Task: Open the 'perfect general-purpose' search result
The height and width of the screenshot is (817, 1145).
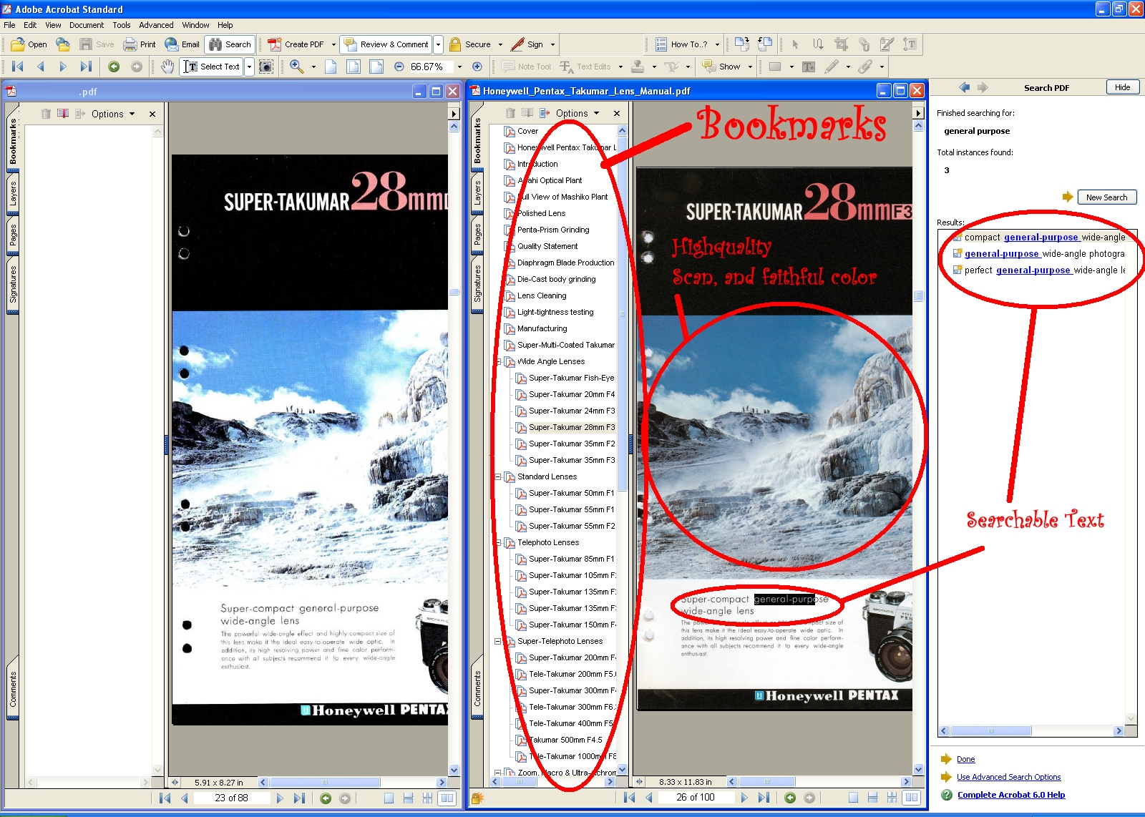Action: point(1039,270)
